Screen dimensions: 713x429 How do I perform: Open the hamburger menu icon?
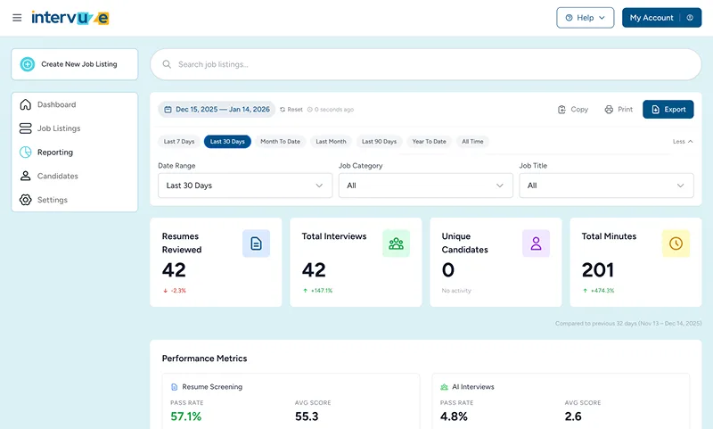(x=17, y=18)
